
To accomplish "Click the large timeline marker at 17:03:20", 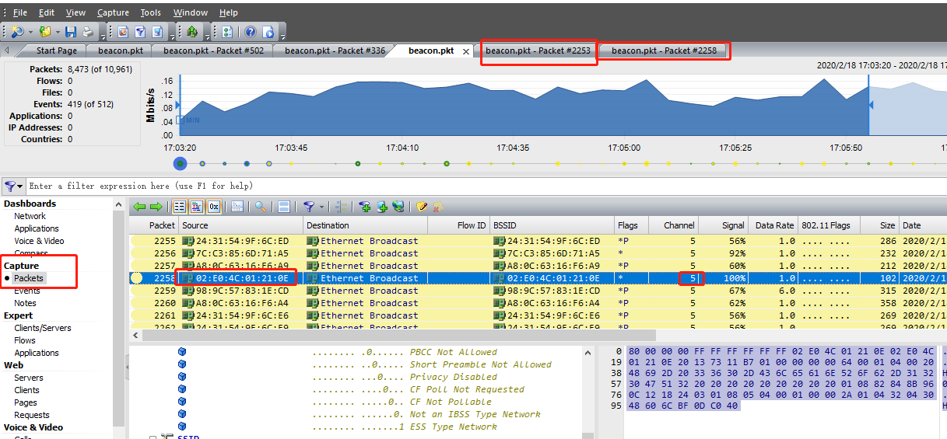I will 181,164.
